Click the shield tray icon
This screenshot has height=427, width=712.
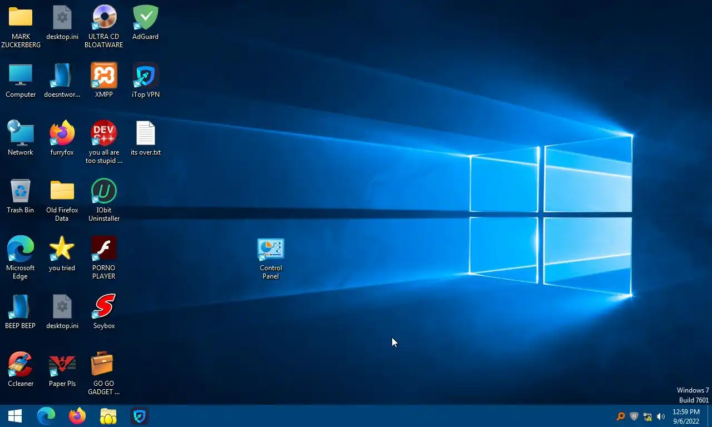tap(634, 416)
